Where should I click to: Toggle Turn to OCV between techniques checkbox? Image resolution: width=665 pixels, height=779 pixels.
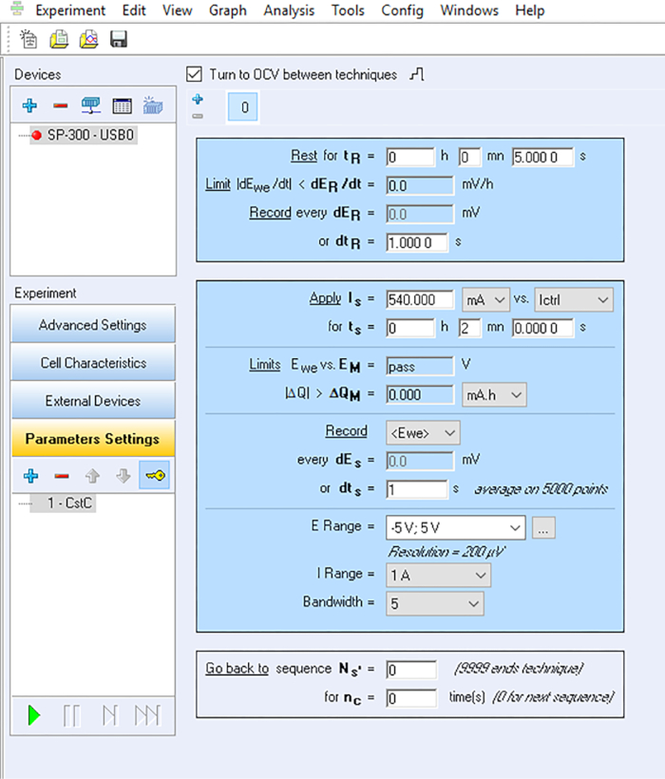(194, 74)
